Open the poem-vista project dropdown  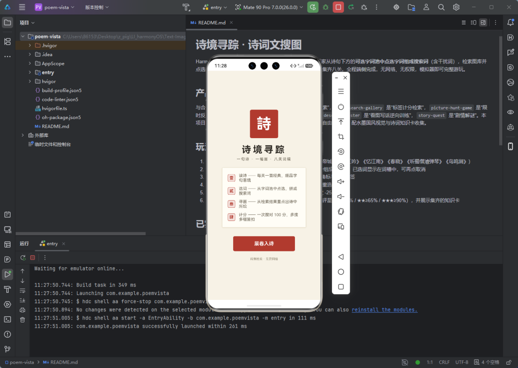(55, 7)
